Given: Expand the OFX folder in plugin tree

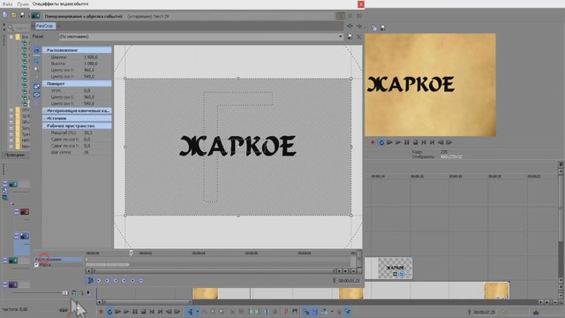Looking at the screenshot, I should pos(11,110).
